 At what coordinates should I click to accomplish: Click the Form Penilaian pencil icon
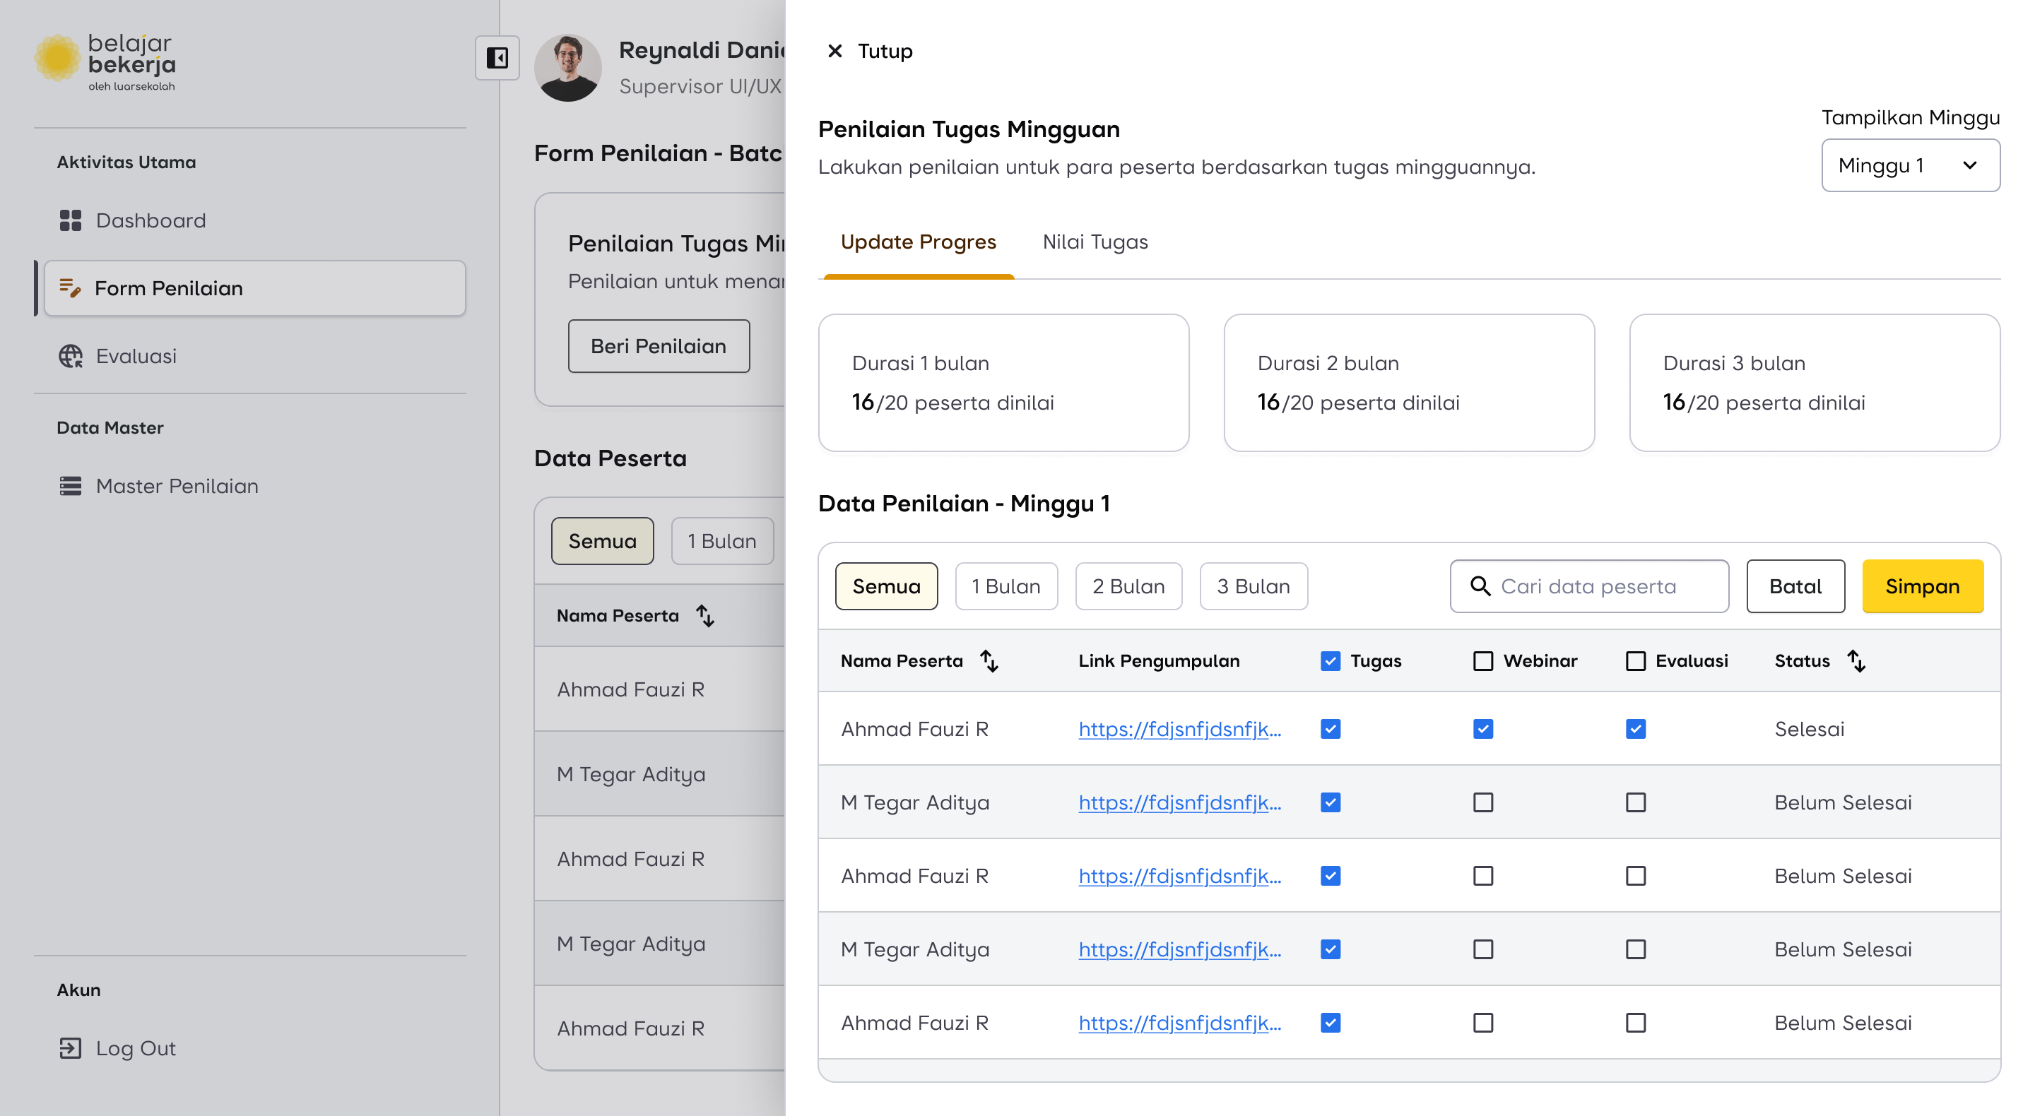click(71, 288)
